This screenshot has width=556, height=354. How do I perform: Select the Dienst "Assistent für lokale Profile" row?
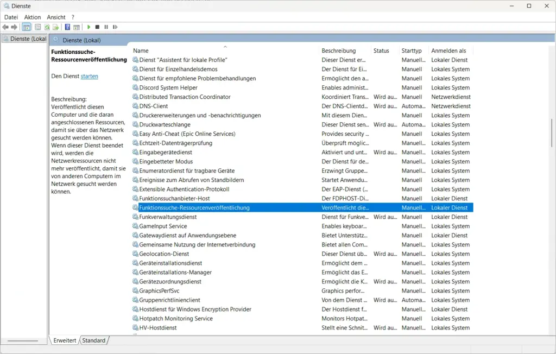302,60
